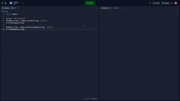Open the History button in status bar
180x101 pixels.
pyautogui.click(x=94, y=99)
